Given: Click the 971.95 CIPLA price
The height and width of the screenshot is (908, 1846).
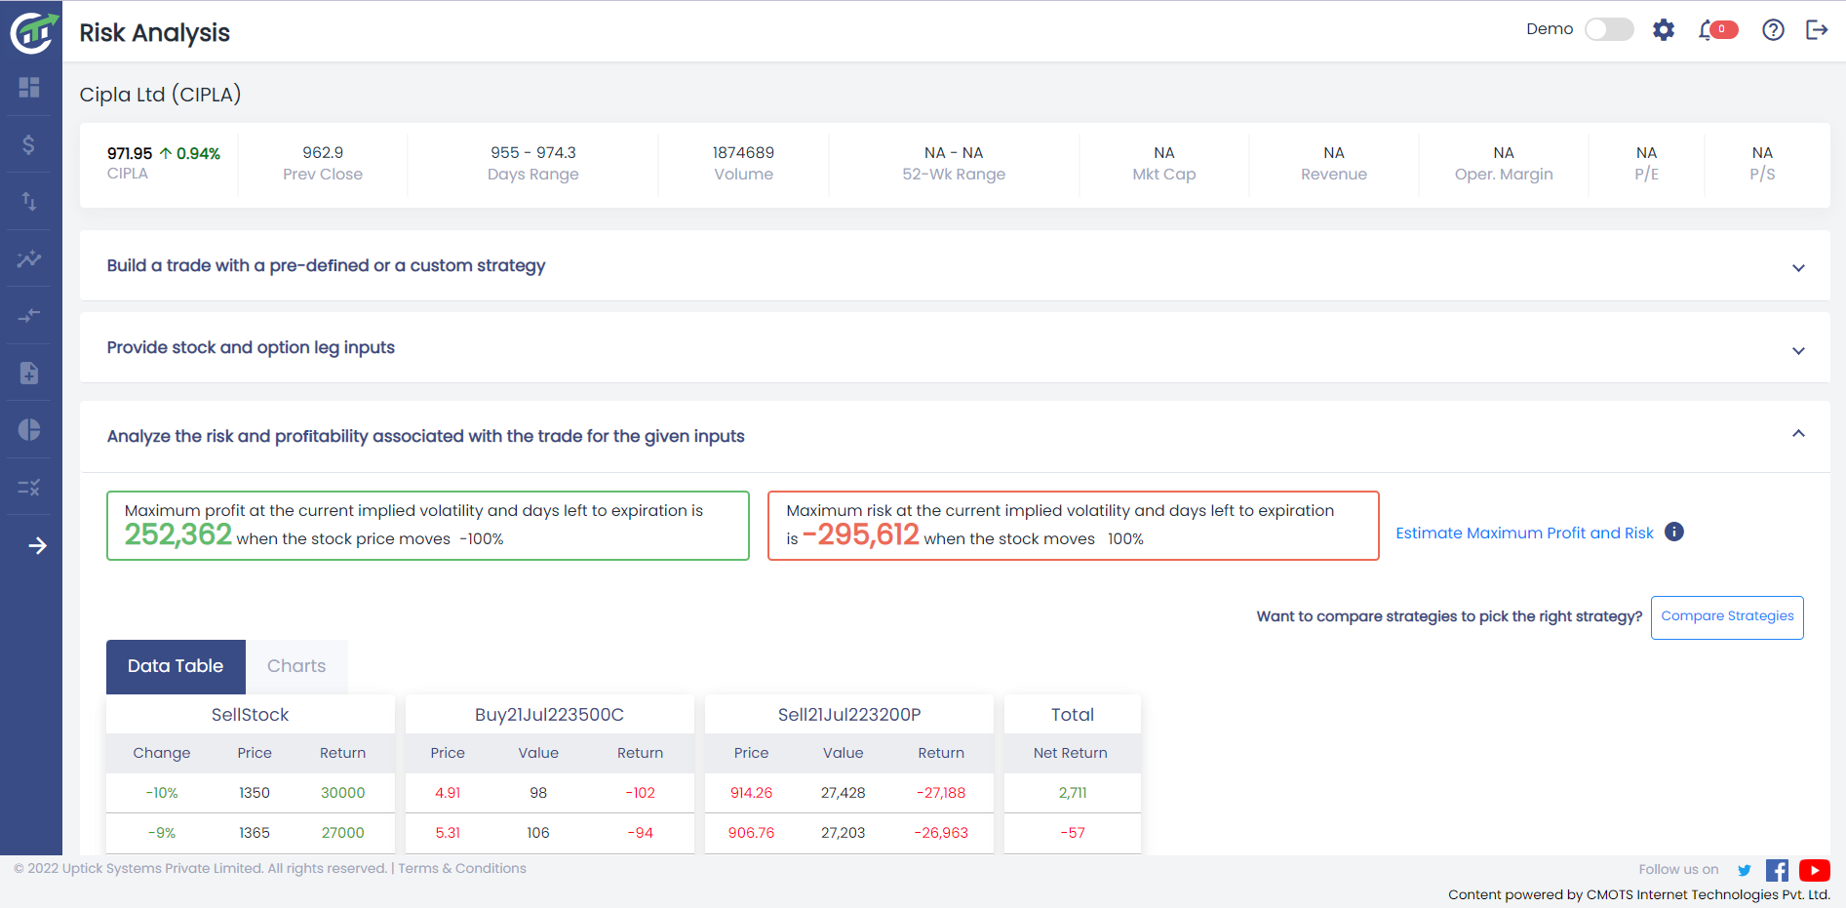Looking at the screenshot, I should [x=130, y=153].
